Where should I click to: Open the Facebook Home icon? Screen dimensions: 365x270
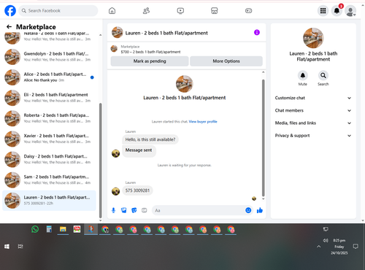(112, 11)
